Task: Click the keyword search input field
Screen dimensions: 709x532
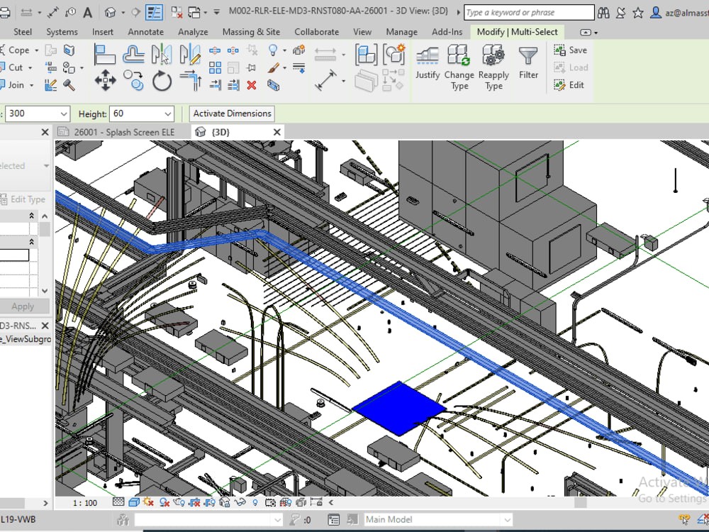Action: tap(529, 12)
